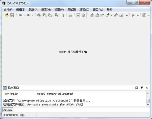Screen dimensions: 152x119
Task: Click the play start process icon
Action: point(133,15)
